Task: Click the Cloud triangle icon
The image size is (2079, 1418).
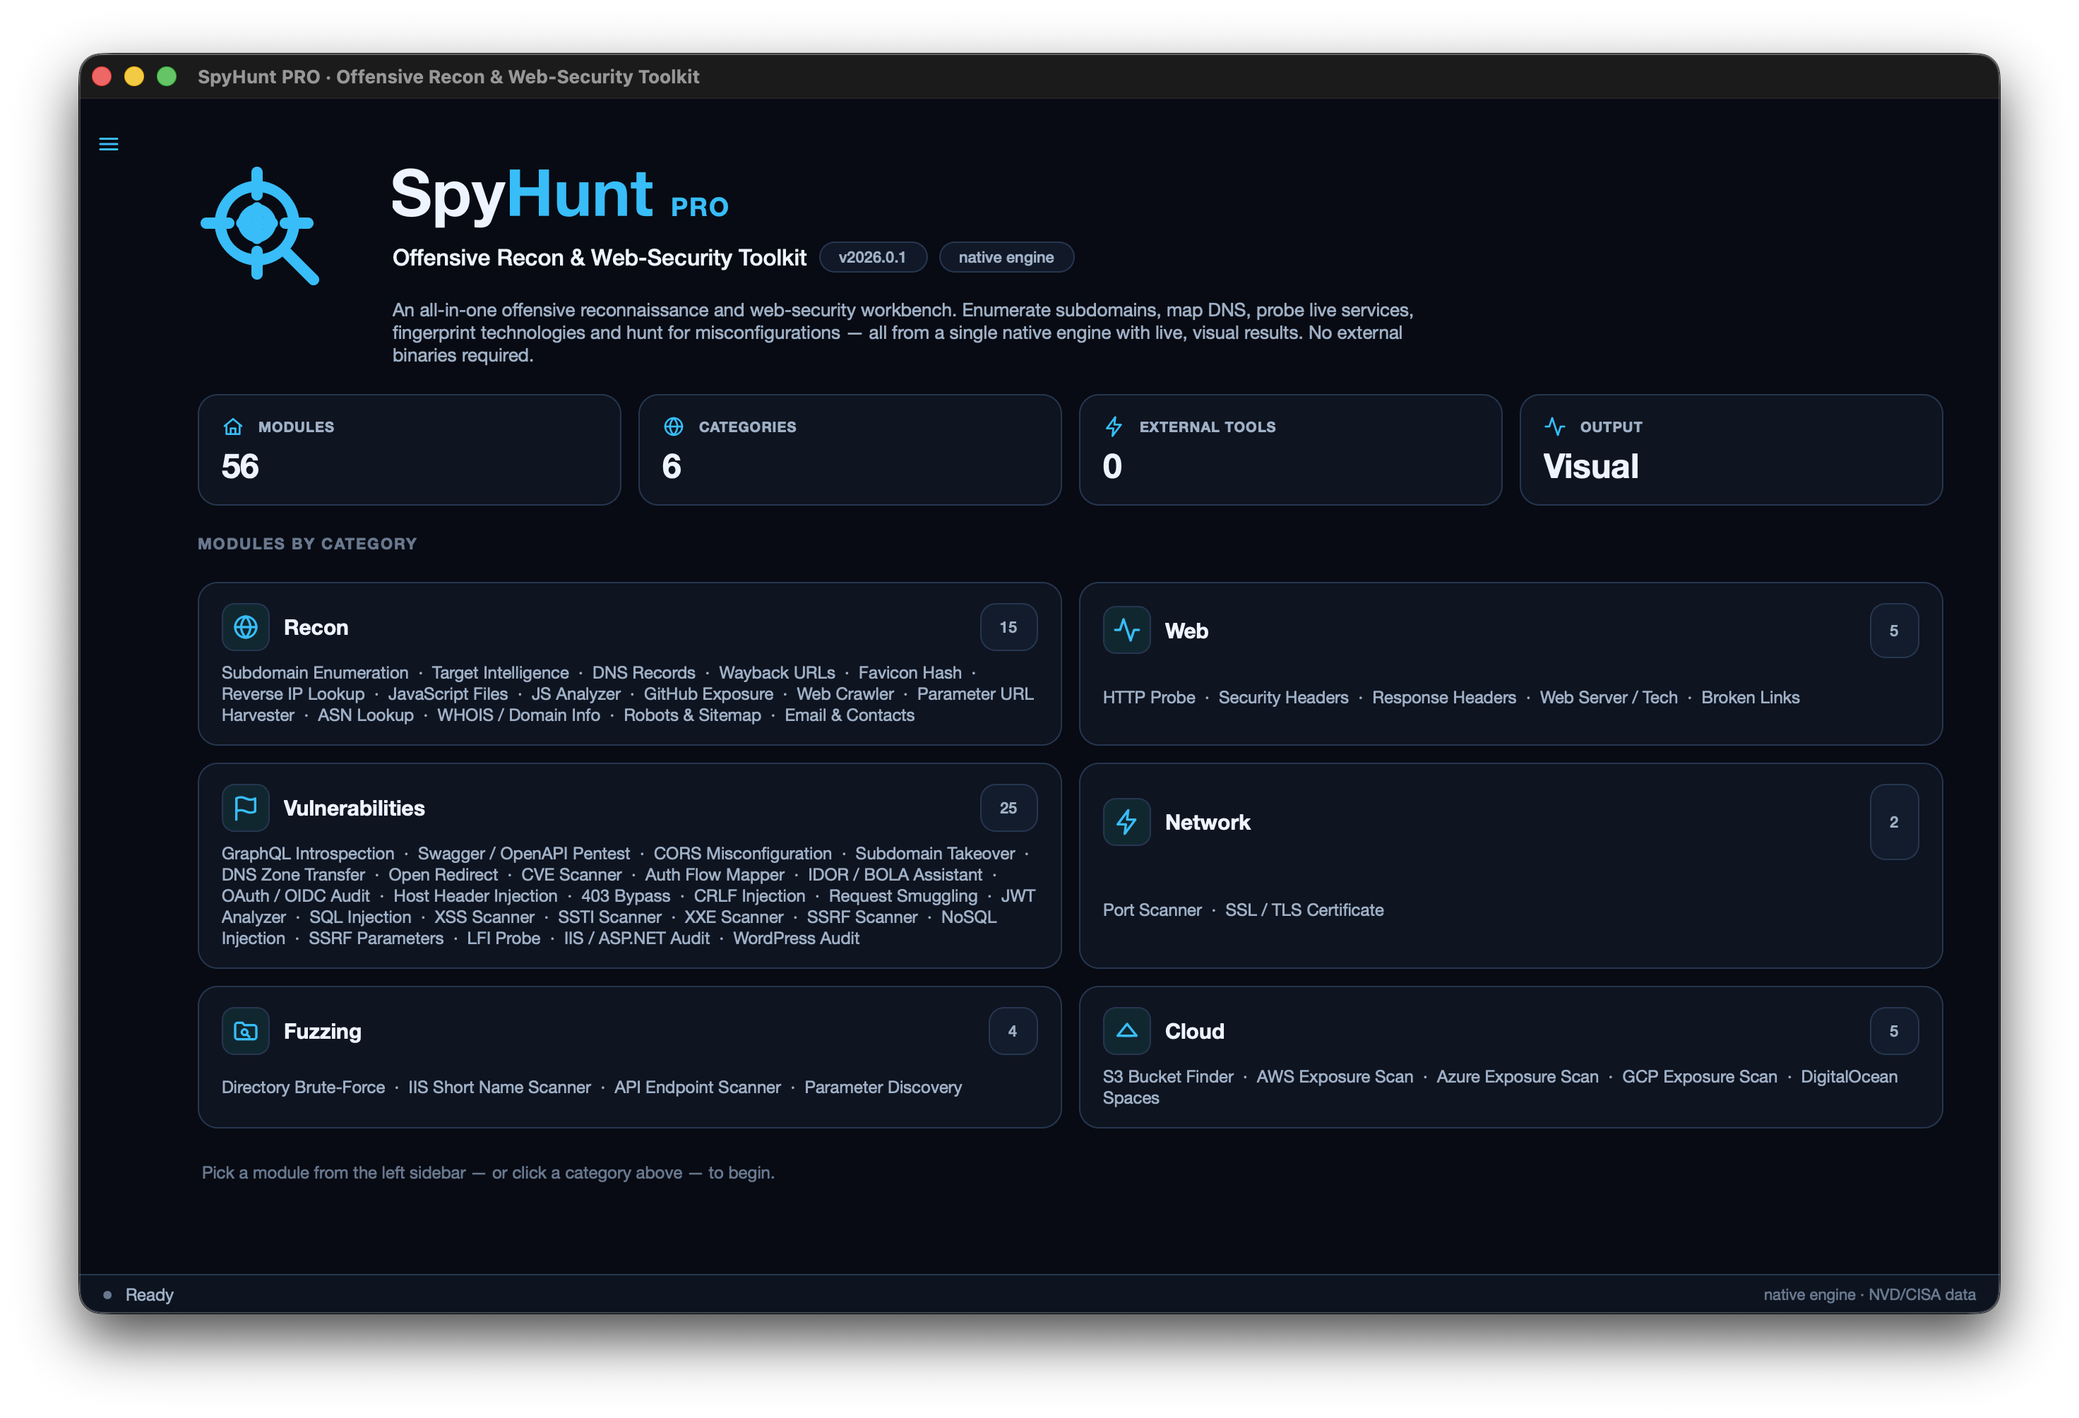Action: tap(1126, 1030)
